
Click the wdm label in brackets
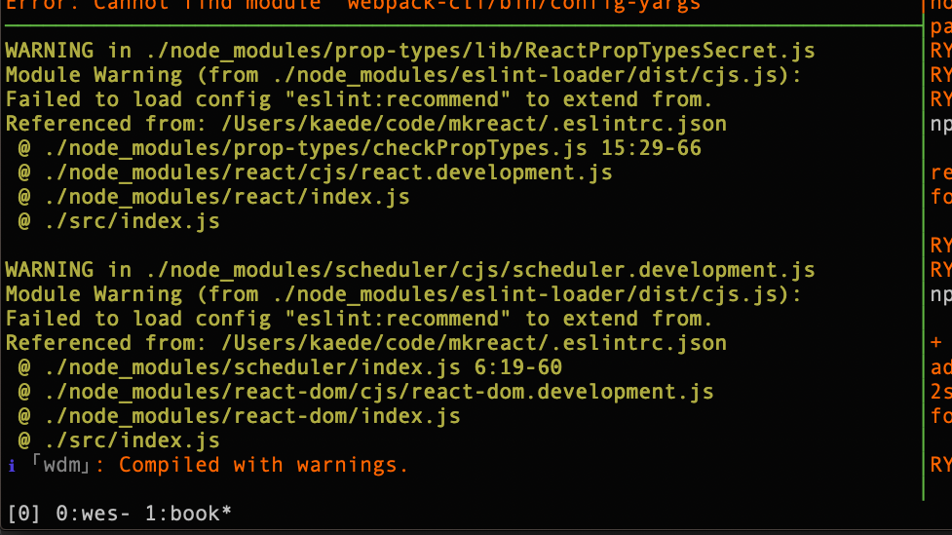point(60,465)
